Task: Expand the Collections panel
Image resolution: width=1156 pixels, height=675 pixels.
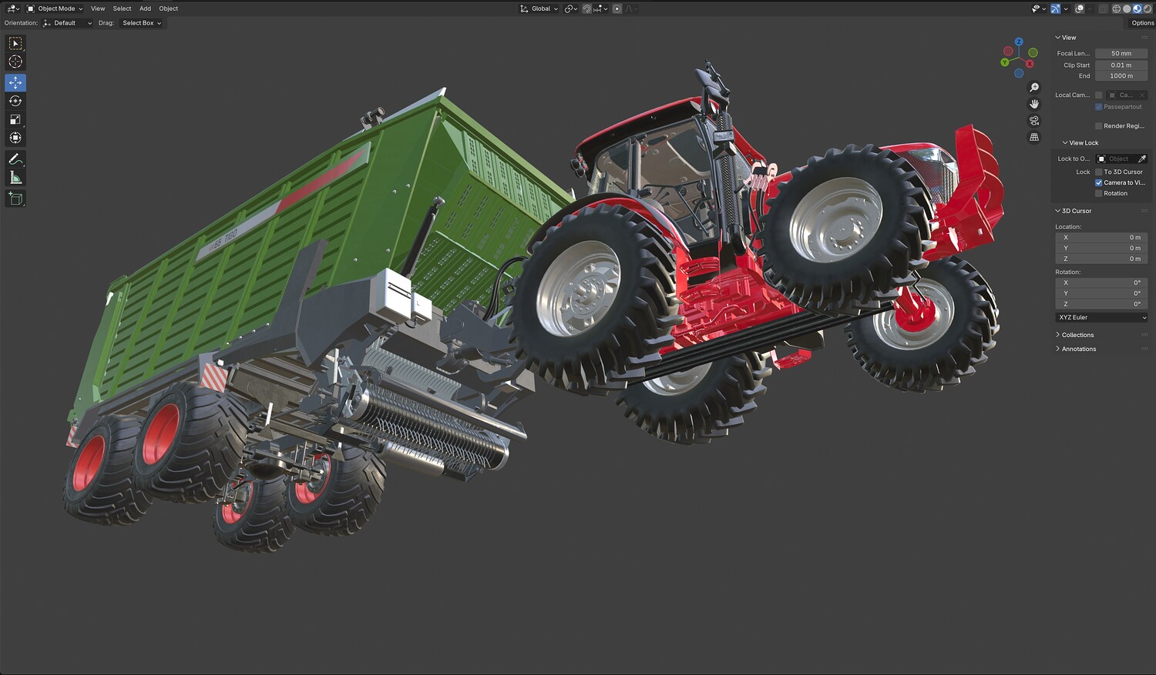Action: coord(1074,335)
